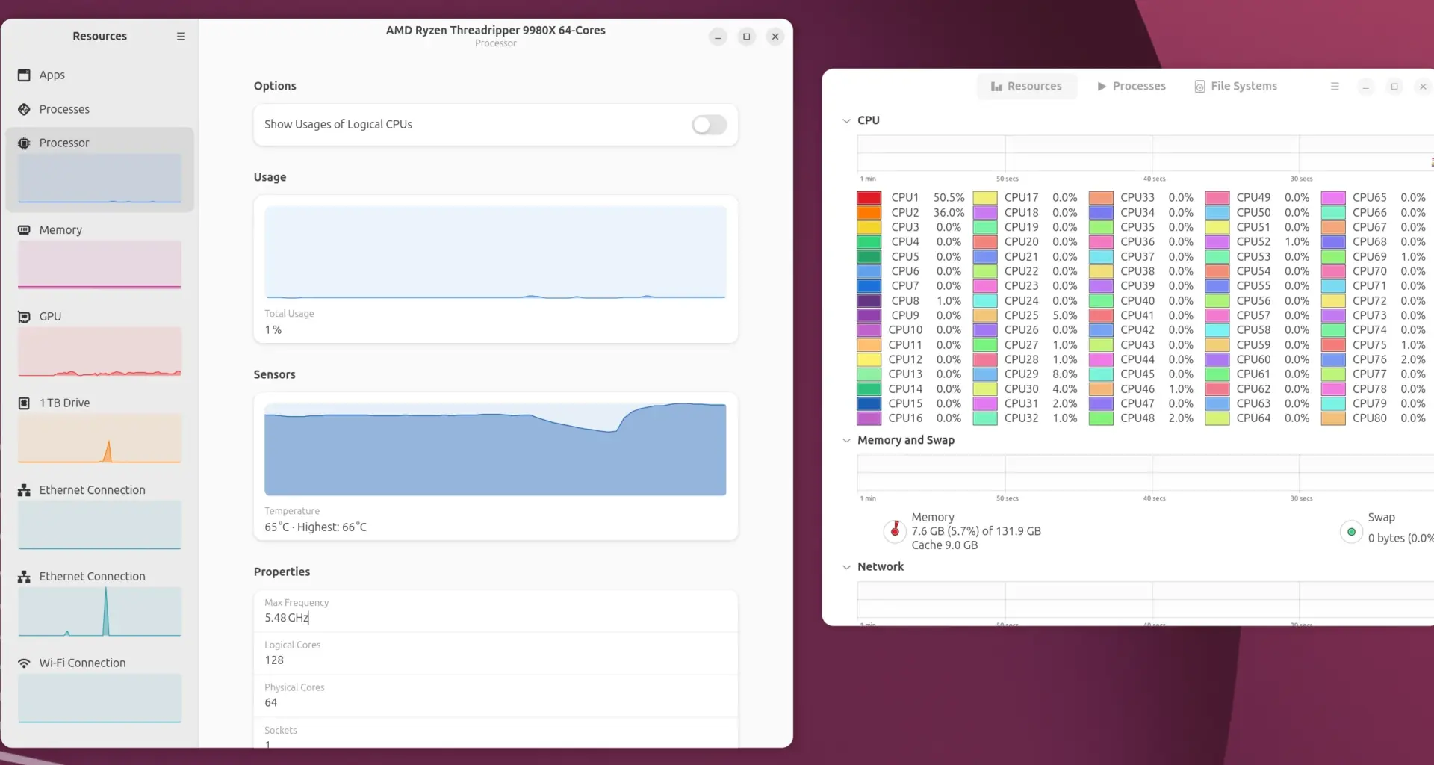Minimize the System Monitor window
The height and width of the screenshot is (765, 1434).
[x=1365, y=87]
